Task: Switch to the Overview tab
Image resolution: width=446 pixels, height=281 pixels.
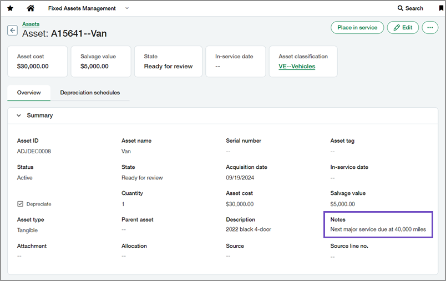Action: click(29, 93)
